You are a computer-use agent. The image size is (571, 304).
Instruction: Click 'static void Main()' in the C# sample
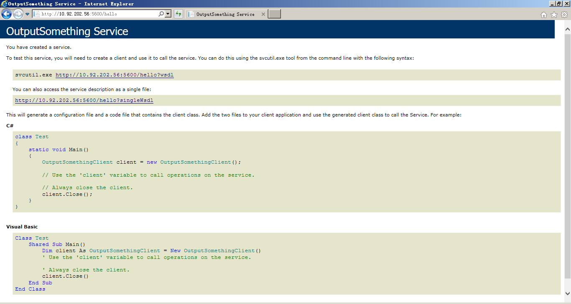(59, 149)
